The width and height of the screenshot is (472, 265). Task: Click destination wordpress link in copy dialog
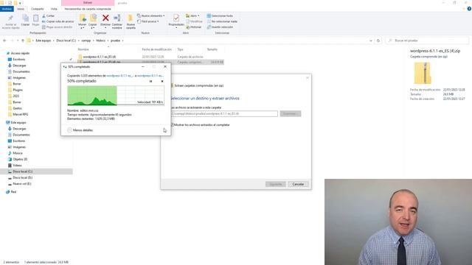(150, 76)
